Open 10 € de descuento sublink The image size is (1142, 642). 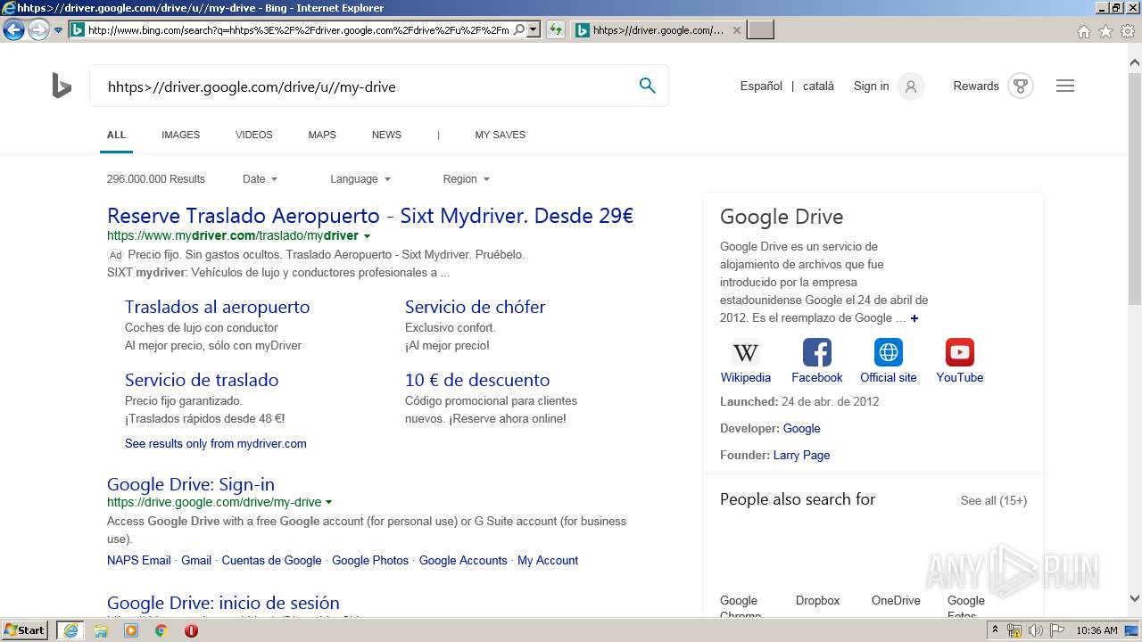pyautogui.click(x=477, y=380)
